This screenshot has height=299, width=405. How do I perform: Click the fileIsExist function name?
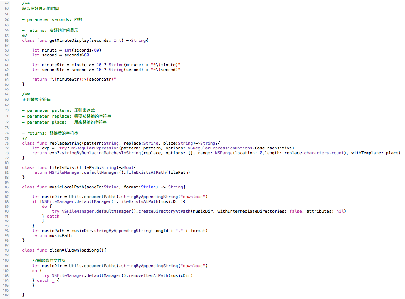coord(63,167)
